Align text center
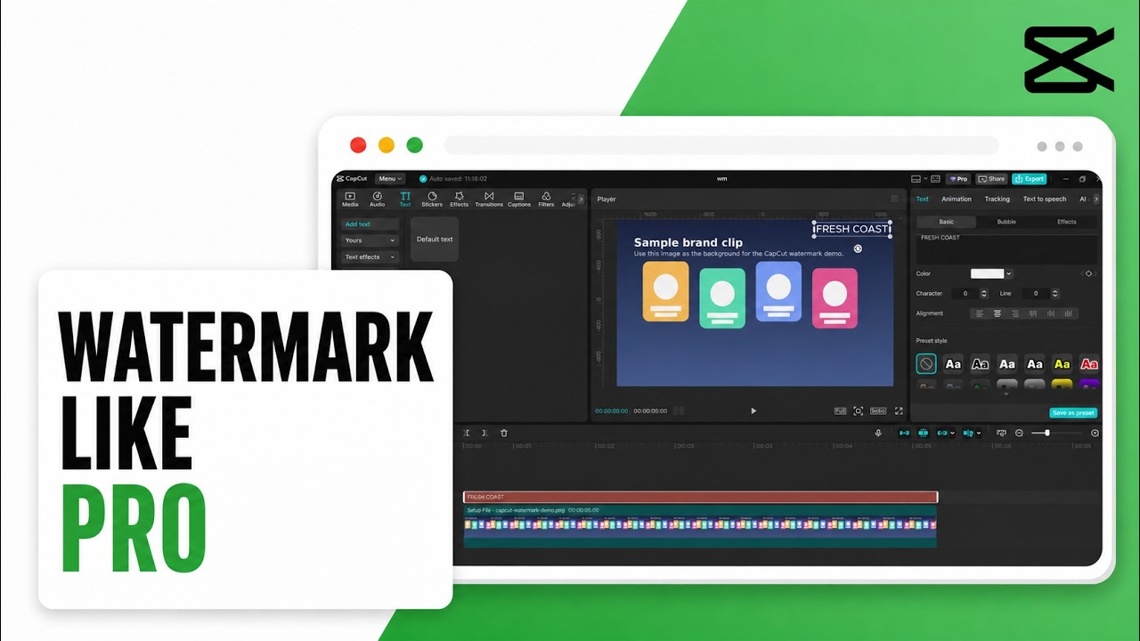Image resolution: width=1140 pixels, height=641 pixels. (997, 313)
